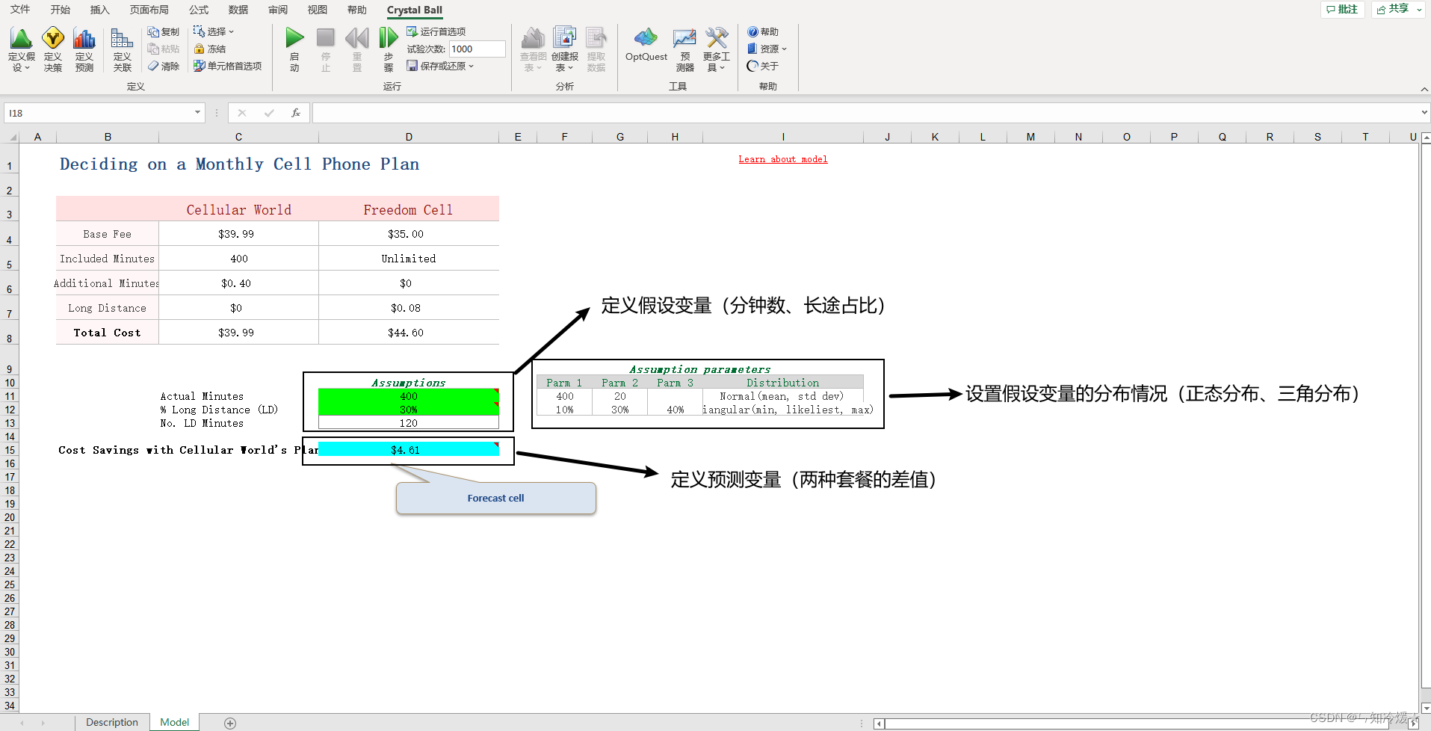Screen dimensions: 1431x731
Task: Select green Long Distance 30% cell
Action: click(409, 410)
